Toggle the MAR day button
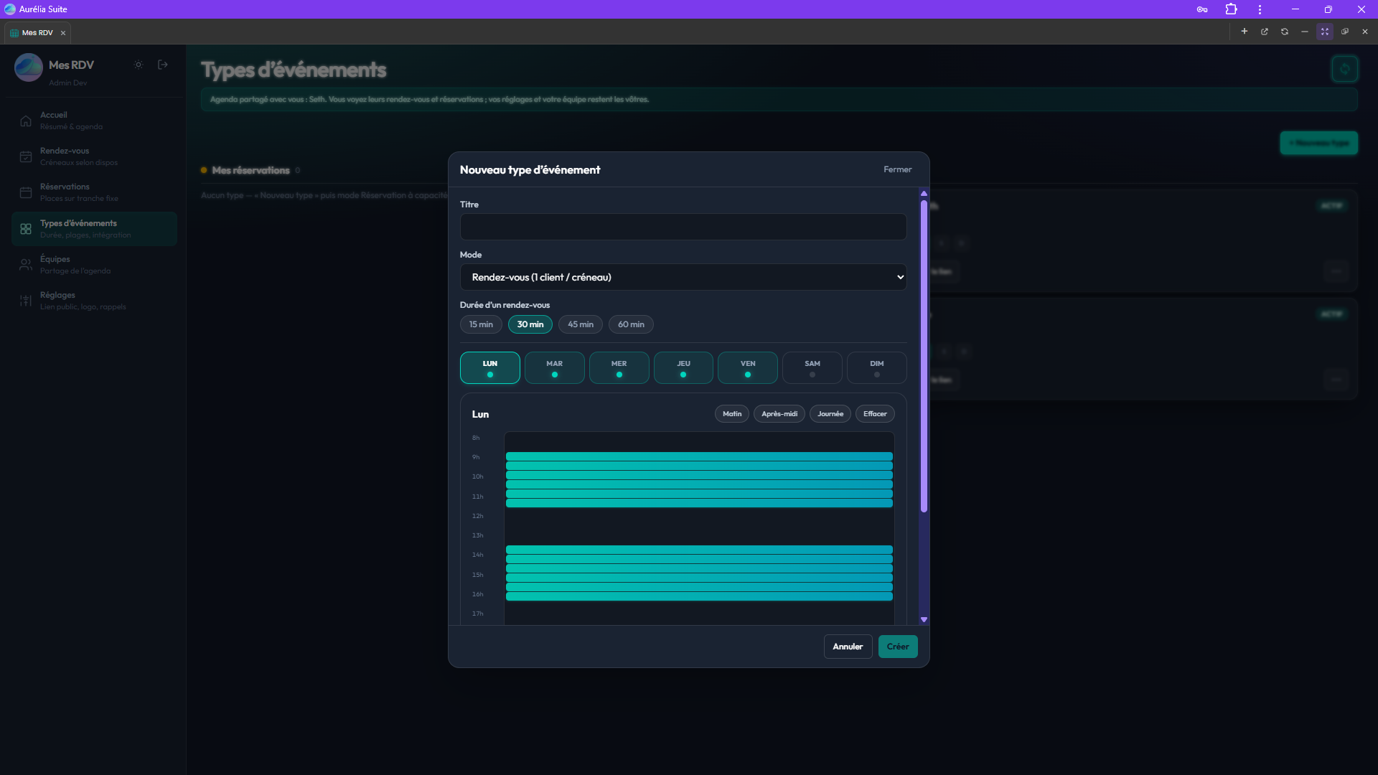The image size is (1378, 775). pos(555,368)
